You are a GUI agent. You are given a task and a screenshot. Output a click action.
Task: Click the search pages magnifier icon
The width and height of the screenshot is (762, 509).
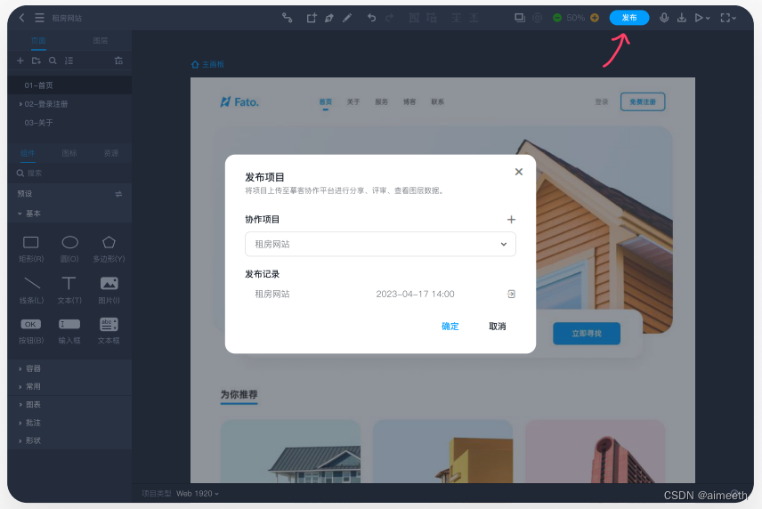53,61
